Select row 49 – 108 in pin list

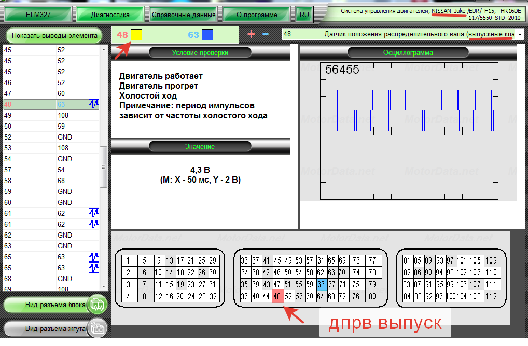(51, 115)
